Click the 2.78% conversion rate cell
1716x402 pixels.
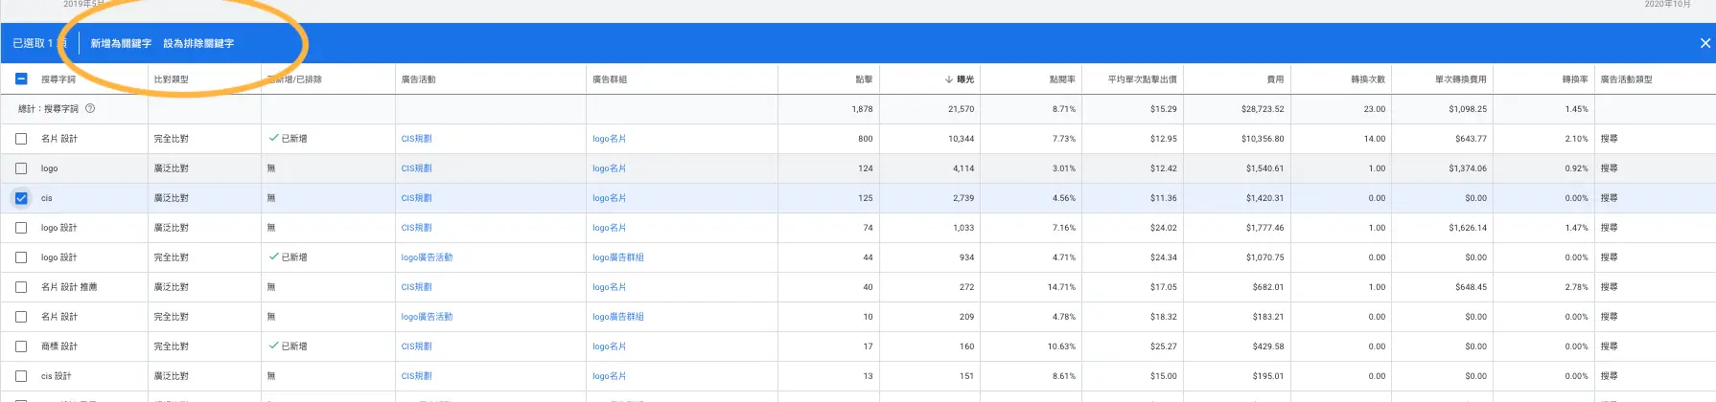click(x=1577, y=287)
